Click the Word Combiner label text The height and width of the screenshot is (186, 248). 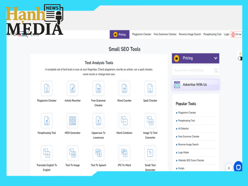124,133
